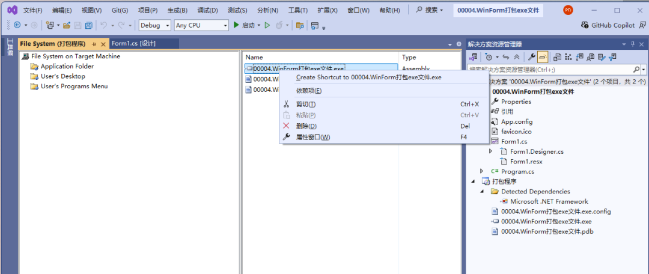Toggle auto-hide pin on Solution Explorer
The image size is (649, 274).
[x=633, y=44]
